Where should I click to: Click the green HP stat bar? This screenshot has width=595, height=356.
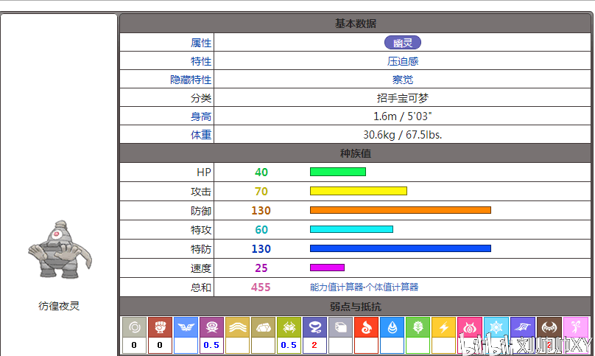(338, 172)
